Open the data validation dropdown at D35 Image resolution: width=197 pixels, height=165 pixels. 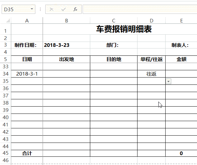click(x=168, y=82)
